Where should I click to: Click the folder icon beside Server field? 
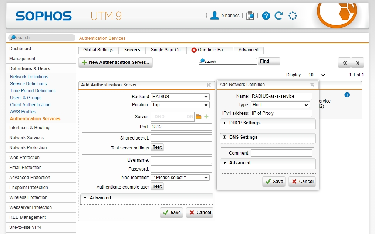[199, 117]
